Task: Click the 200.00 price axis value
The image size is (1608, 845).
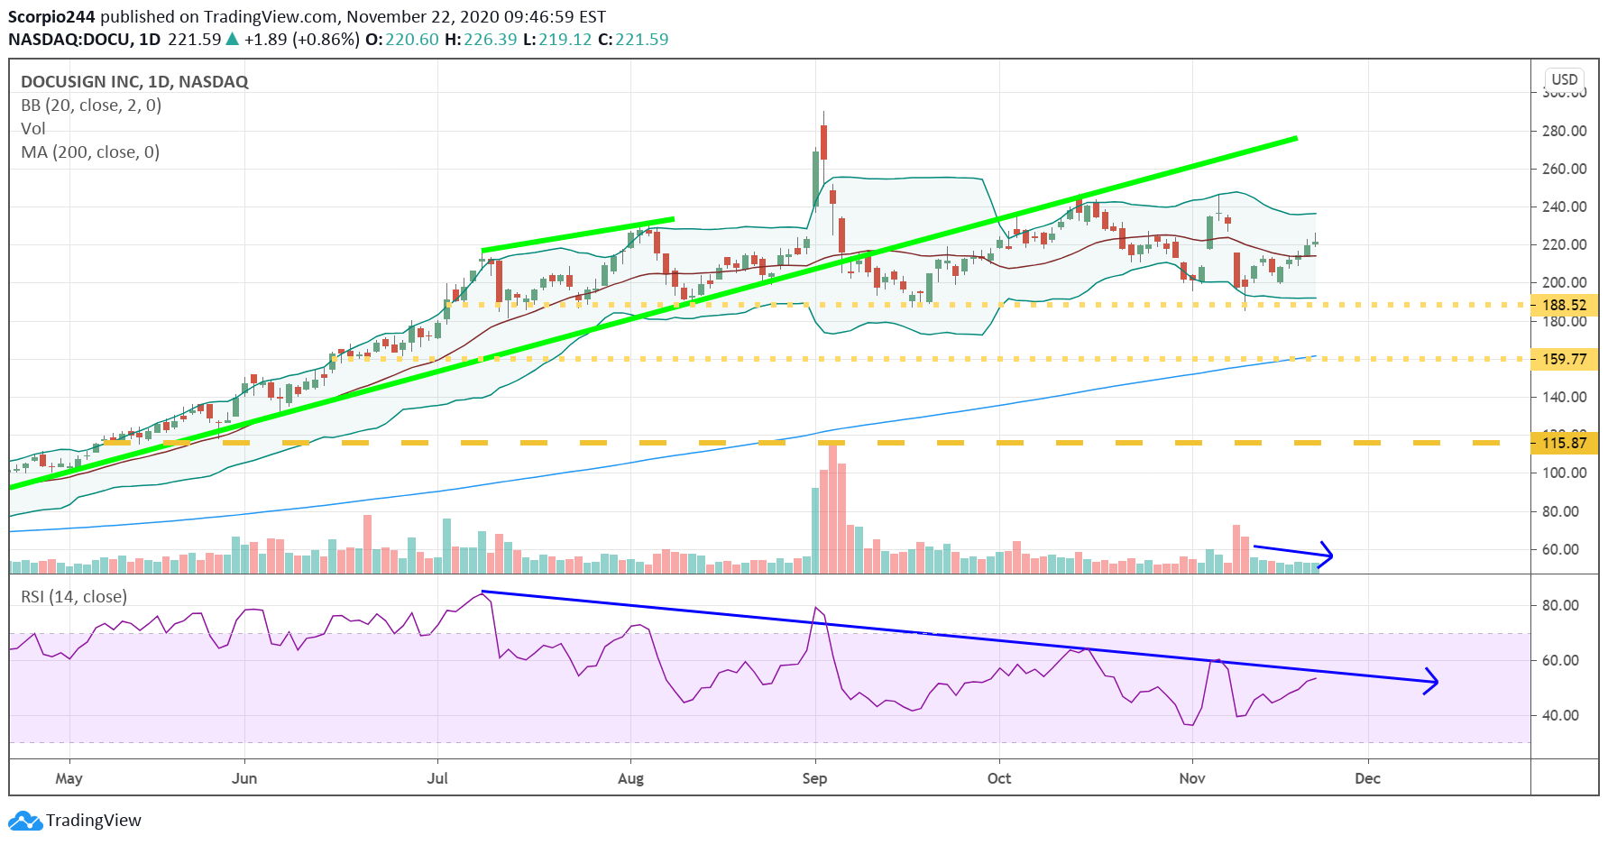Action: point(1565,282)
